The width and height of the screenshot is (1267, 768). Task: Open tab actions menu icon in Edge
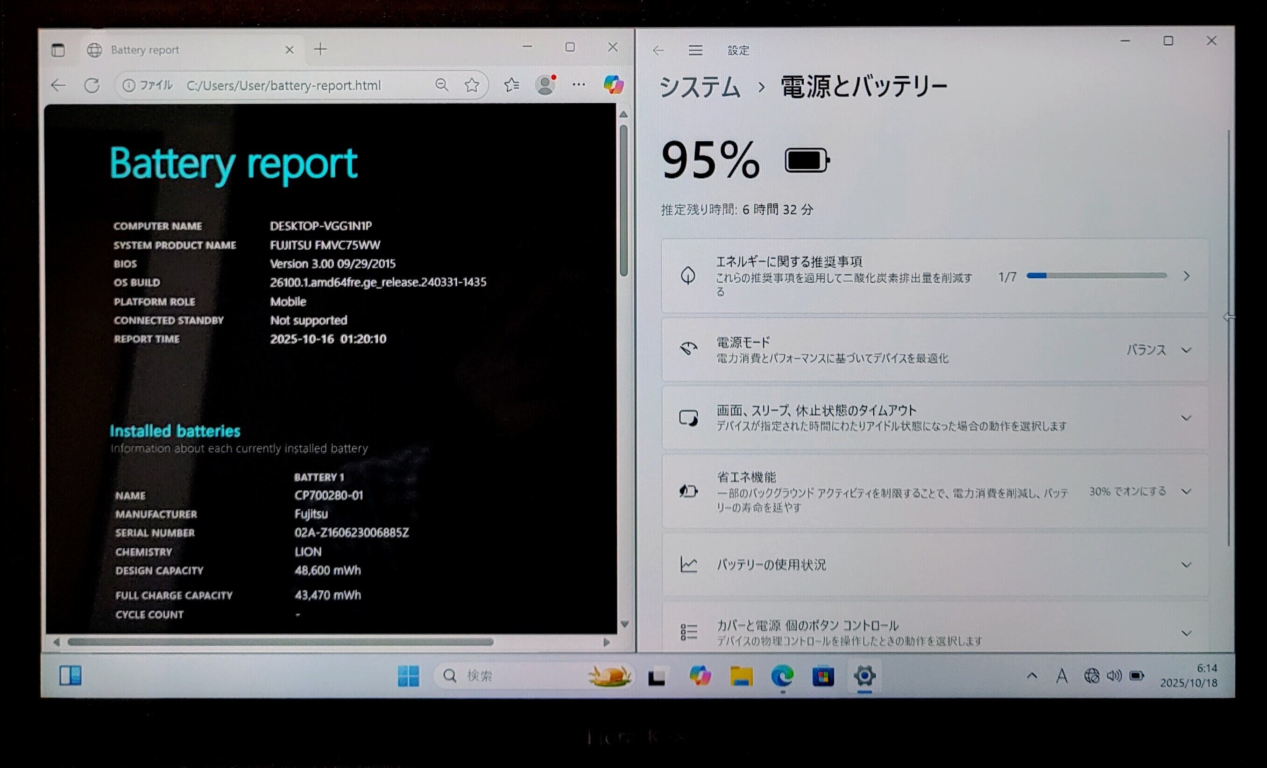58,50
